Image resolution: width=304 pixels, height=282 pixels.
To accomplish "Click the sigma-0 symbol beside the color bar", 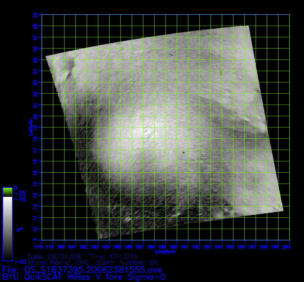I will [19, 229].
